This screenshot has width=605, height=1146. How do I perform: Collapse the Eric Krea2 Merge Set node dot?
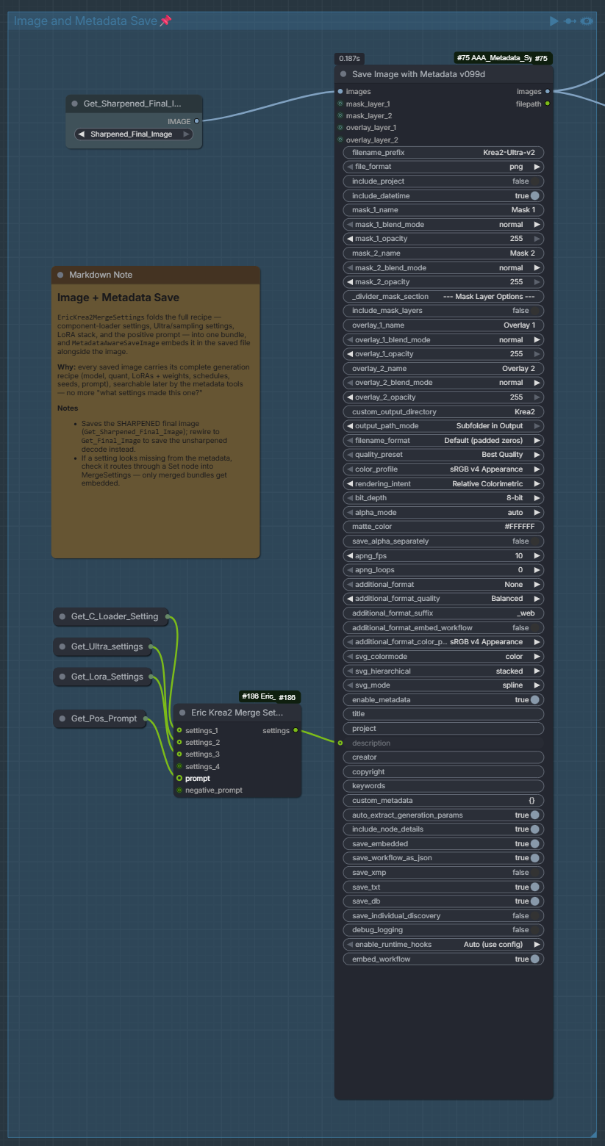(x=182, y=713)
